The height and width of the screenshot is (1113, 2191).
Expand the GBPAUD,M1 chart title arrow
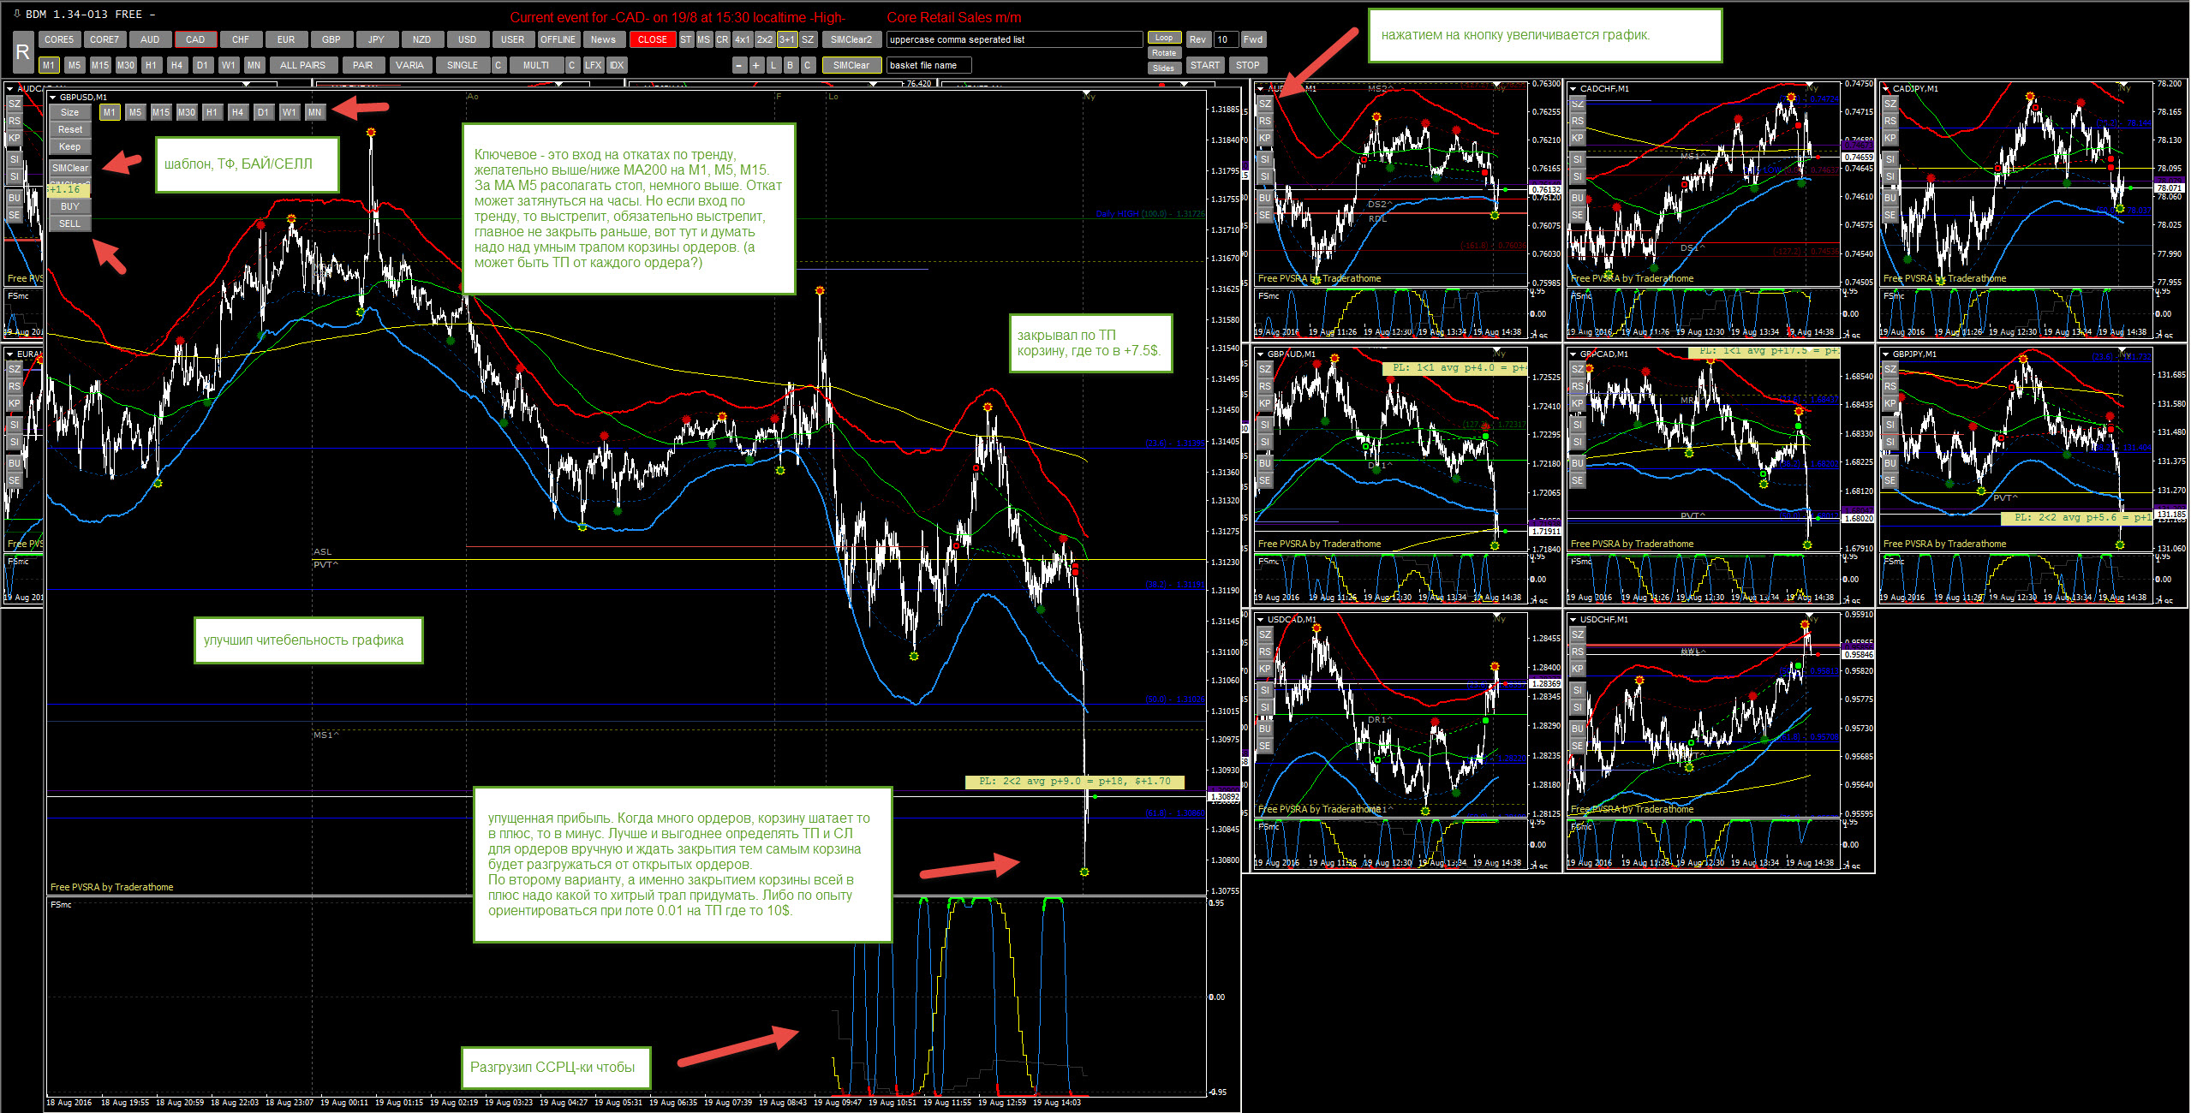pyautogui.click(x=1261, y=354)
